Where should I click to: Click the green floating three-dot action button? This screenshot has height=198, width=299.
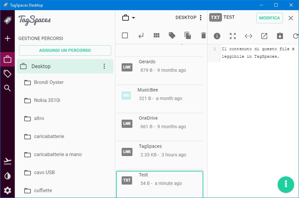[x=286, y=184]
